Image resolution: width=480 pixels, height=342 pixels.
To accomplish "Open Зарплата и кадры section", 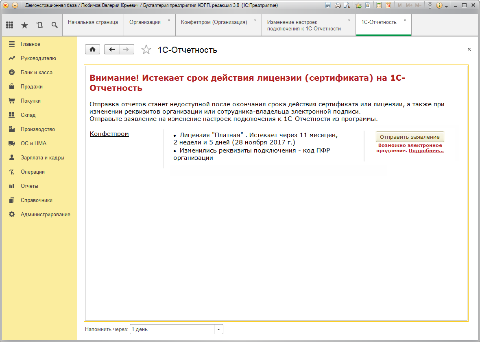I will [39, 157].
